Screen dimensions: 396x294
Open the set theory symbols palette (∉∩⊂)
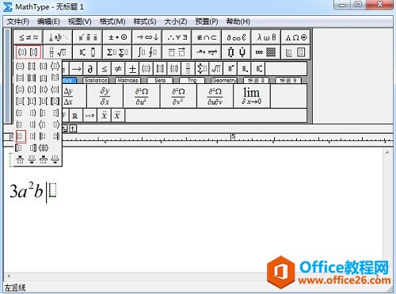click(x=207, y=37)
